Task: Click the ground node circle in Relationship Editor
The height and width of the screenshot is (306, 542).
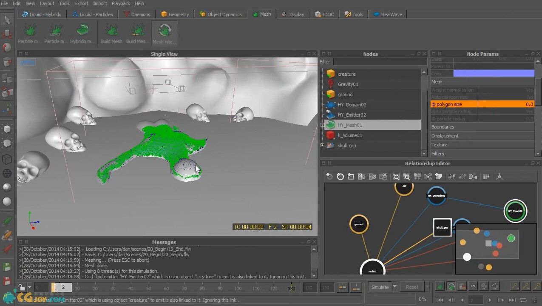Action: (359, 224)
